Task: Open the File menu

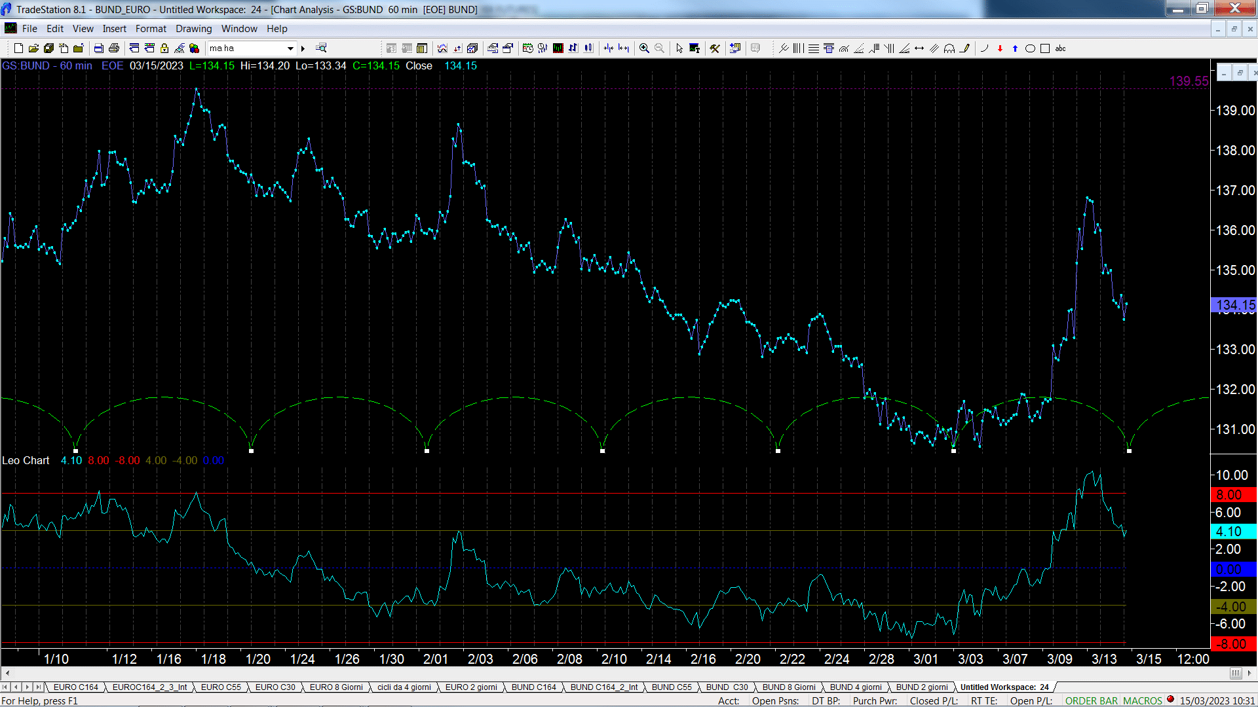Action: coord(29,29)
